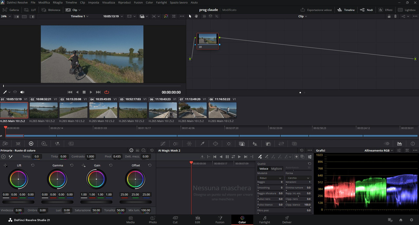Open the Camera Raw palette
419x225 pixels.
pyautogui.click(x=5, y=144)
